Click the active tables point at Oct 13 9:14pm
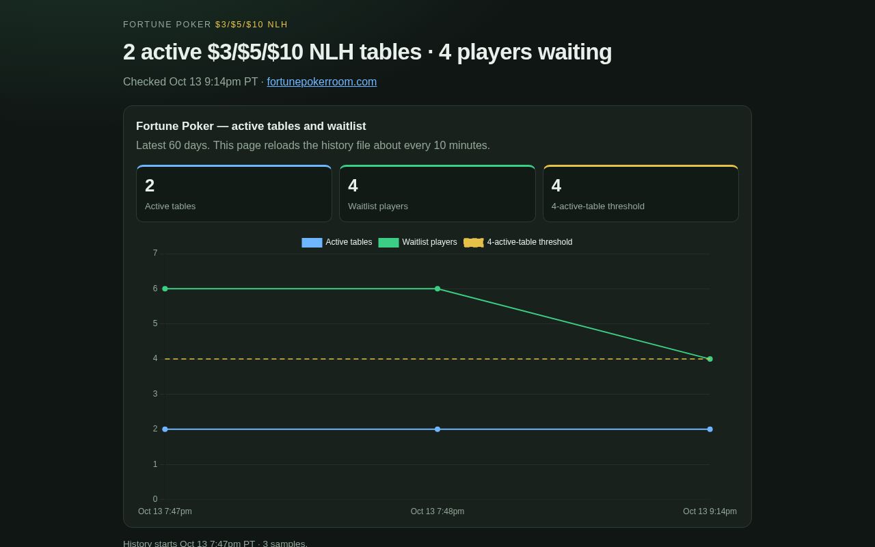Image resolution: width=875 pixels, height=547 pixels. (710, 429)
